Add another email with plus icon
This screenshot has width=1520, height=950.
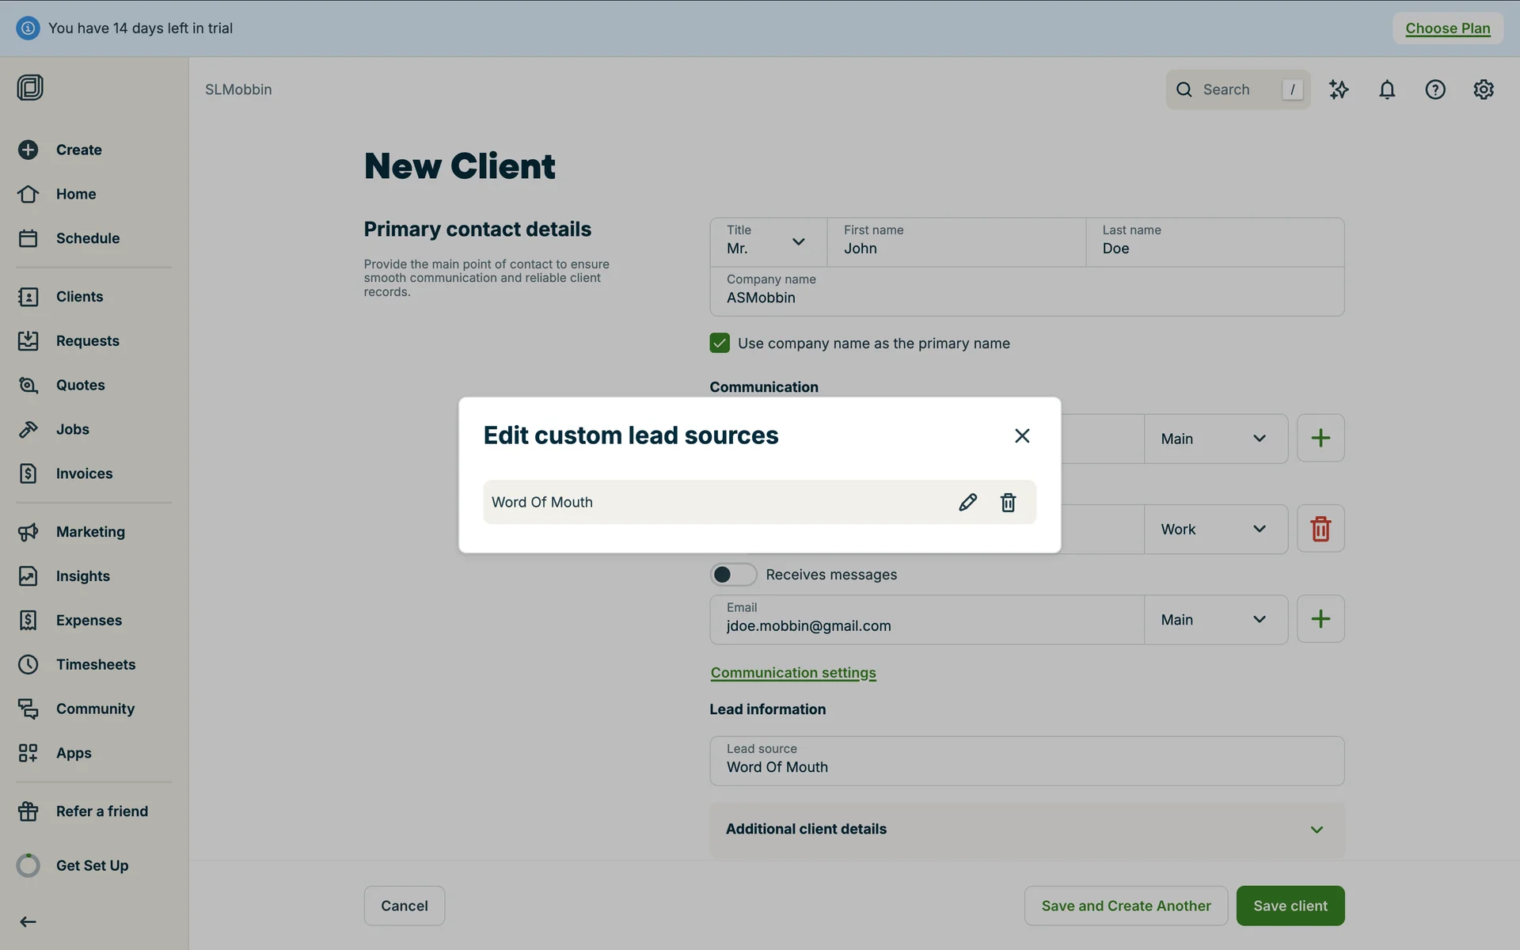click(x=1320, y=619)
